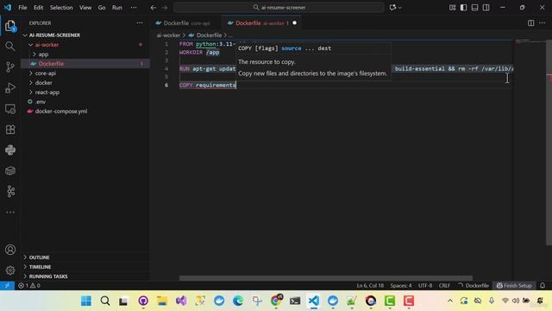Toggle the secondary side bar

[486, 8]
